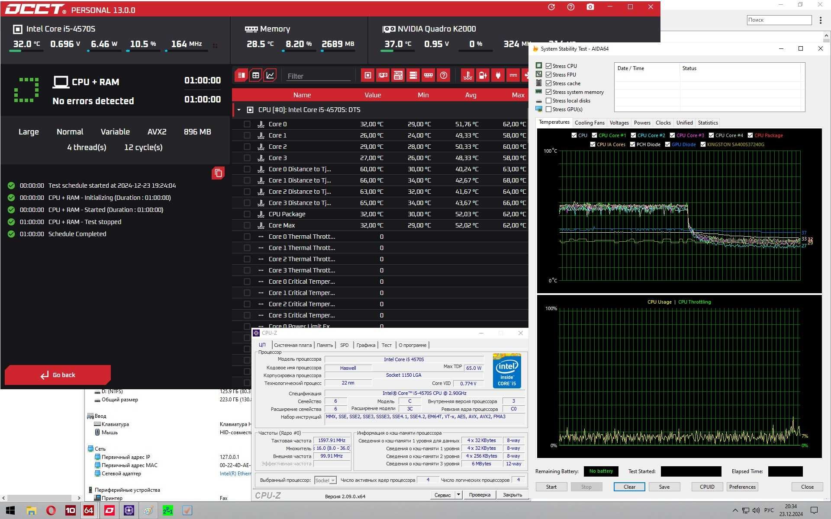Take a screenshot with OCCT camera icon
831x519 pixels.
tap(590, 7)
